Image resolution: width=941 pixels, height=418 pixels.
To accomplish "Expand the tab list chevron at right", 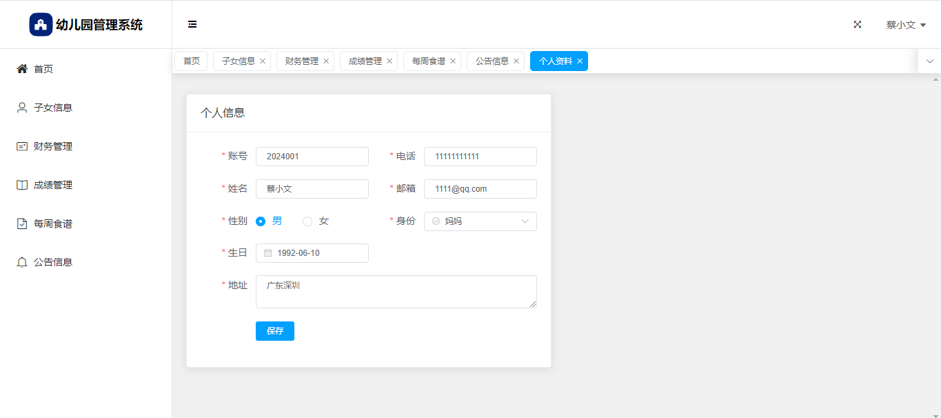I will 929,61.
